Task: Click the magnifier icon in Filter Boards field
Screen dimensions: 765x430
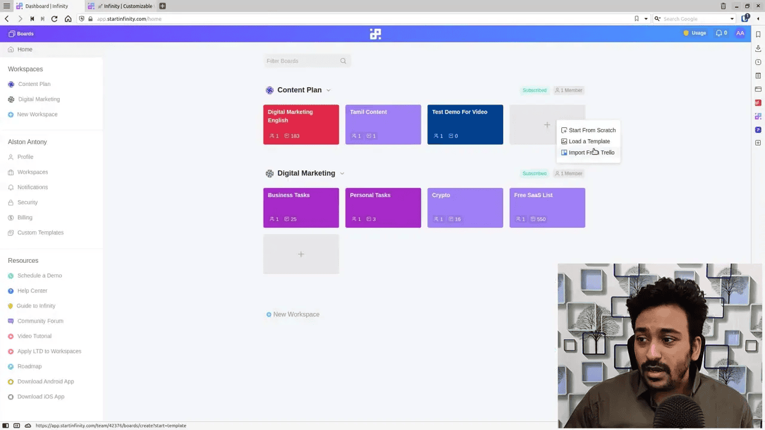Action: pos(343,61)
